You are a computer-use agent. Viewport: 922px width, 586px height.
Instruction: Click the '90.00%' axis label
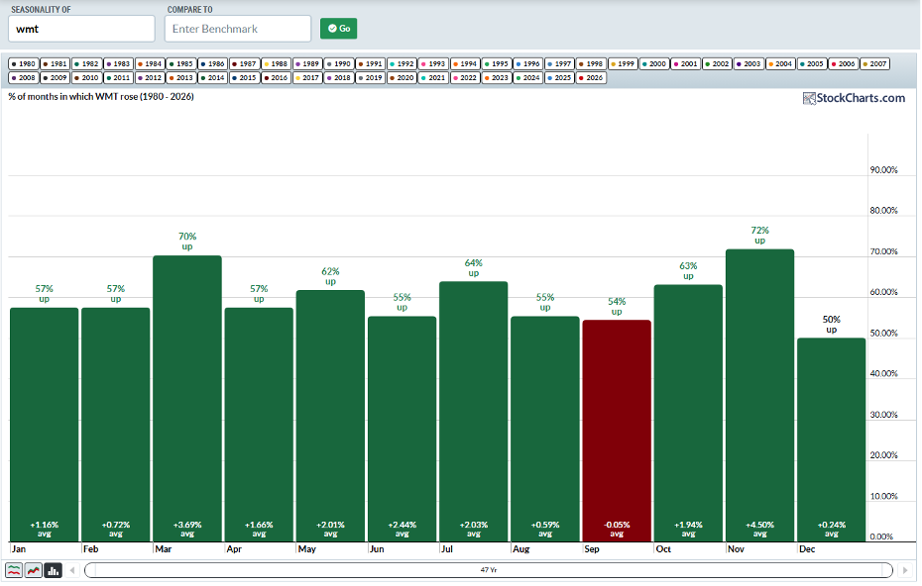coord(883,169)
